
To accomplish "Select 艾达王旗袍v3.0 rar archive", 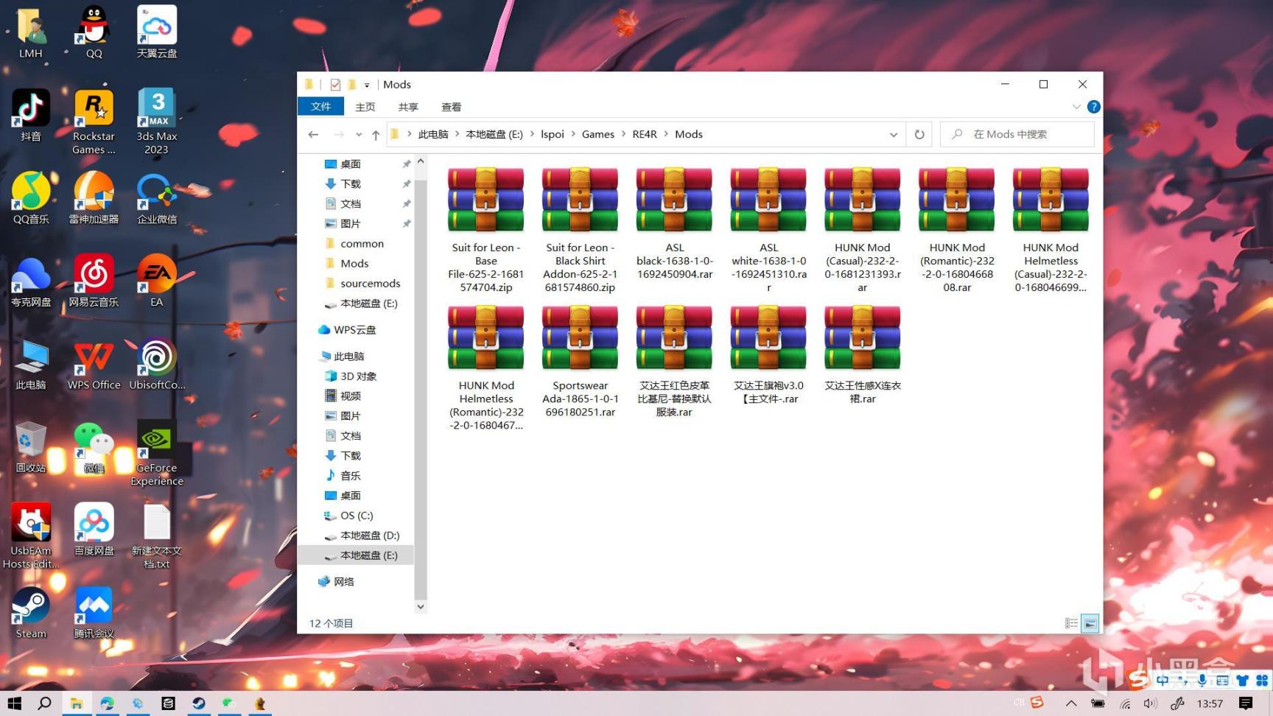I will click(x=768, y=355).
